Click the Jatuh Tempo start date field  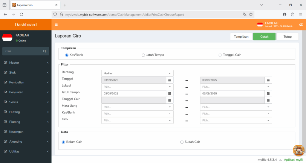click(134, 94)
